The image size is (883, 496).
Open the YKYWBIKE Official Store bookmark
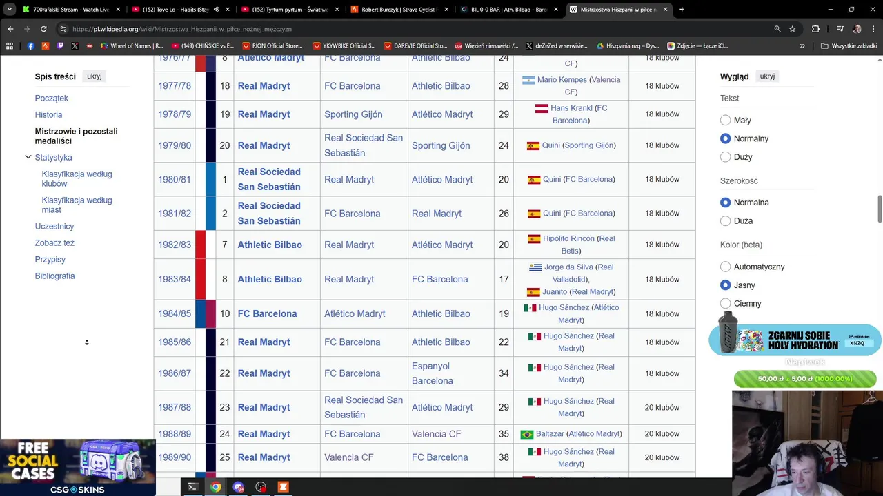344,46
